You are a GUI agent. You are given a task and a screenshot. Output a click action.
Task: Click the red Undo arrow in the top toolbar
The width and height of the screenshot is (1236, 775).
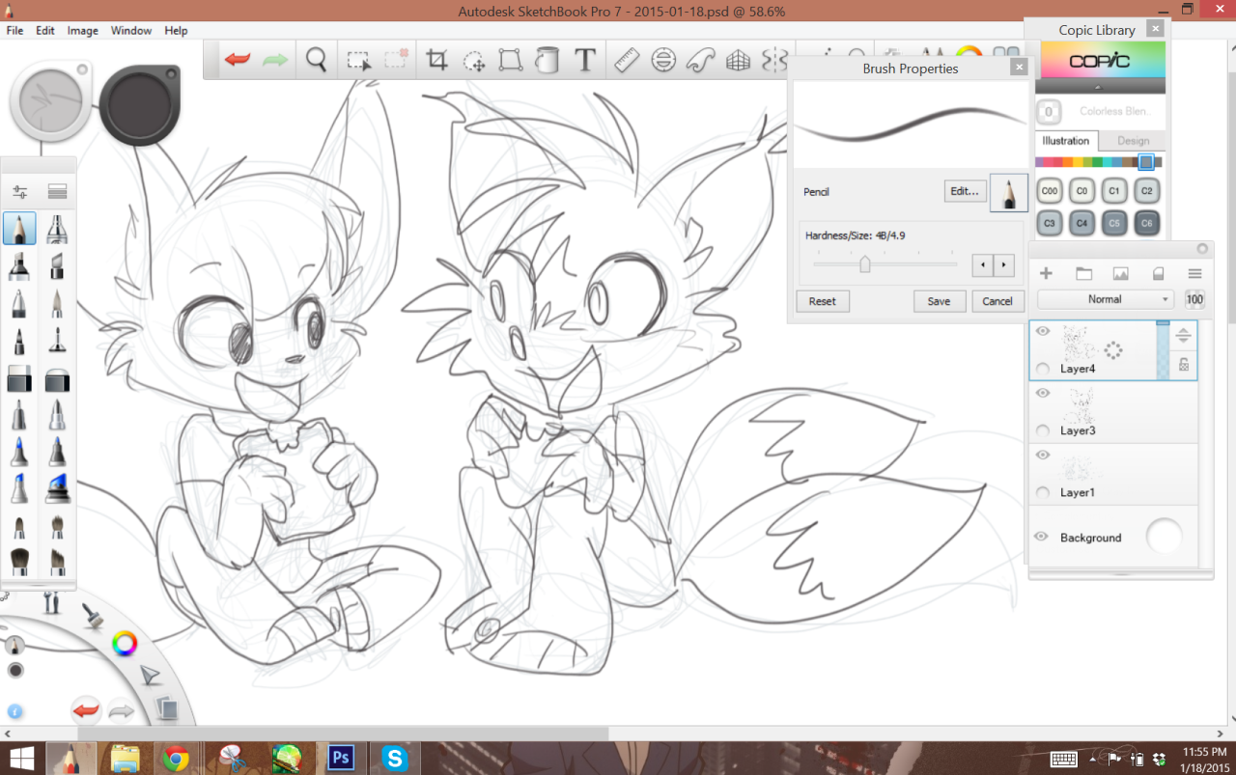237,60
